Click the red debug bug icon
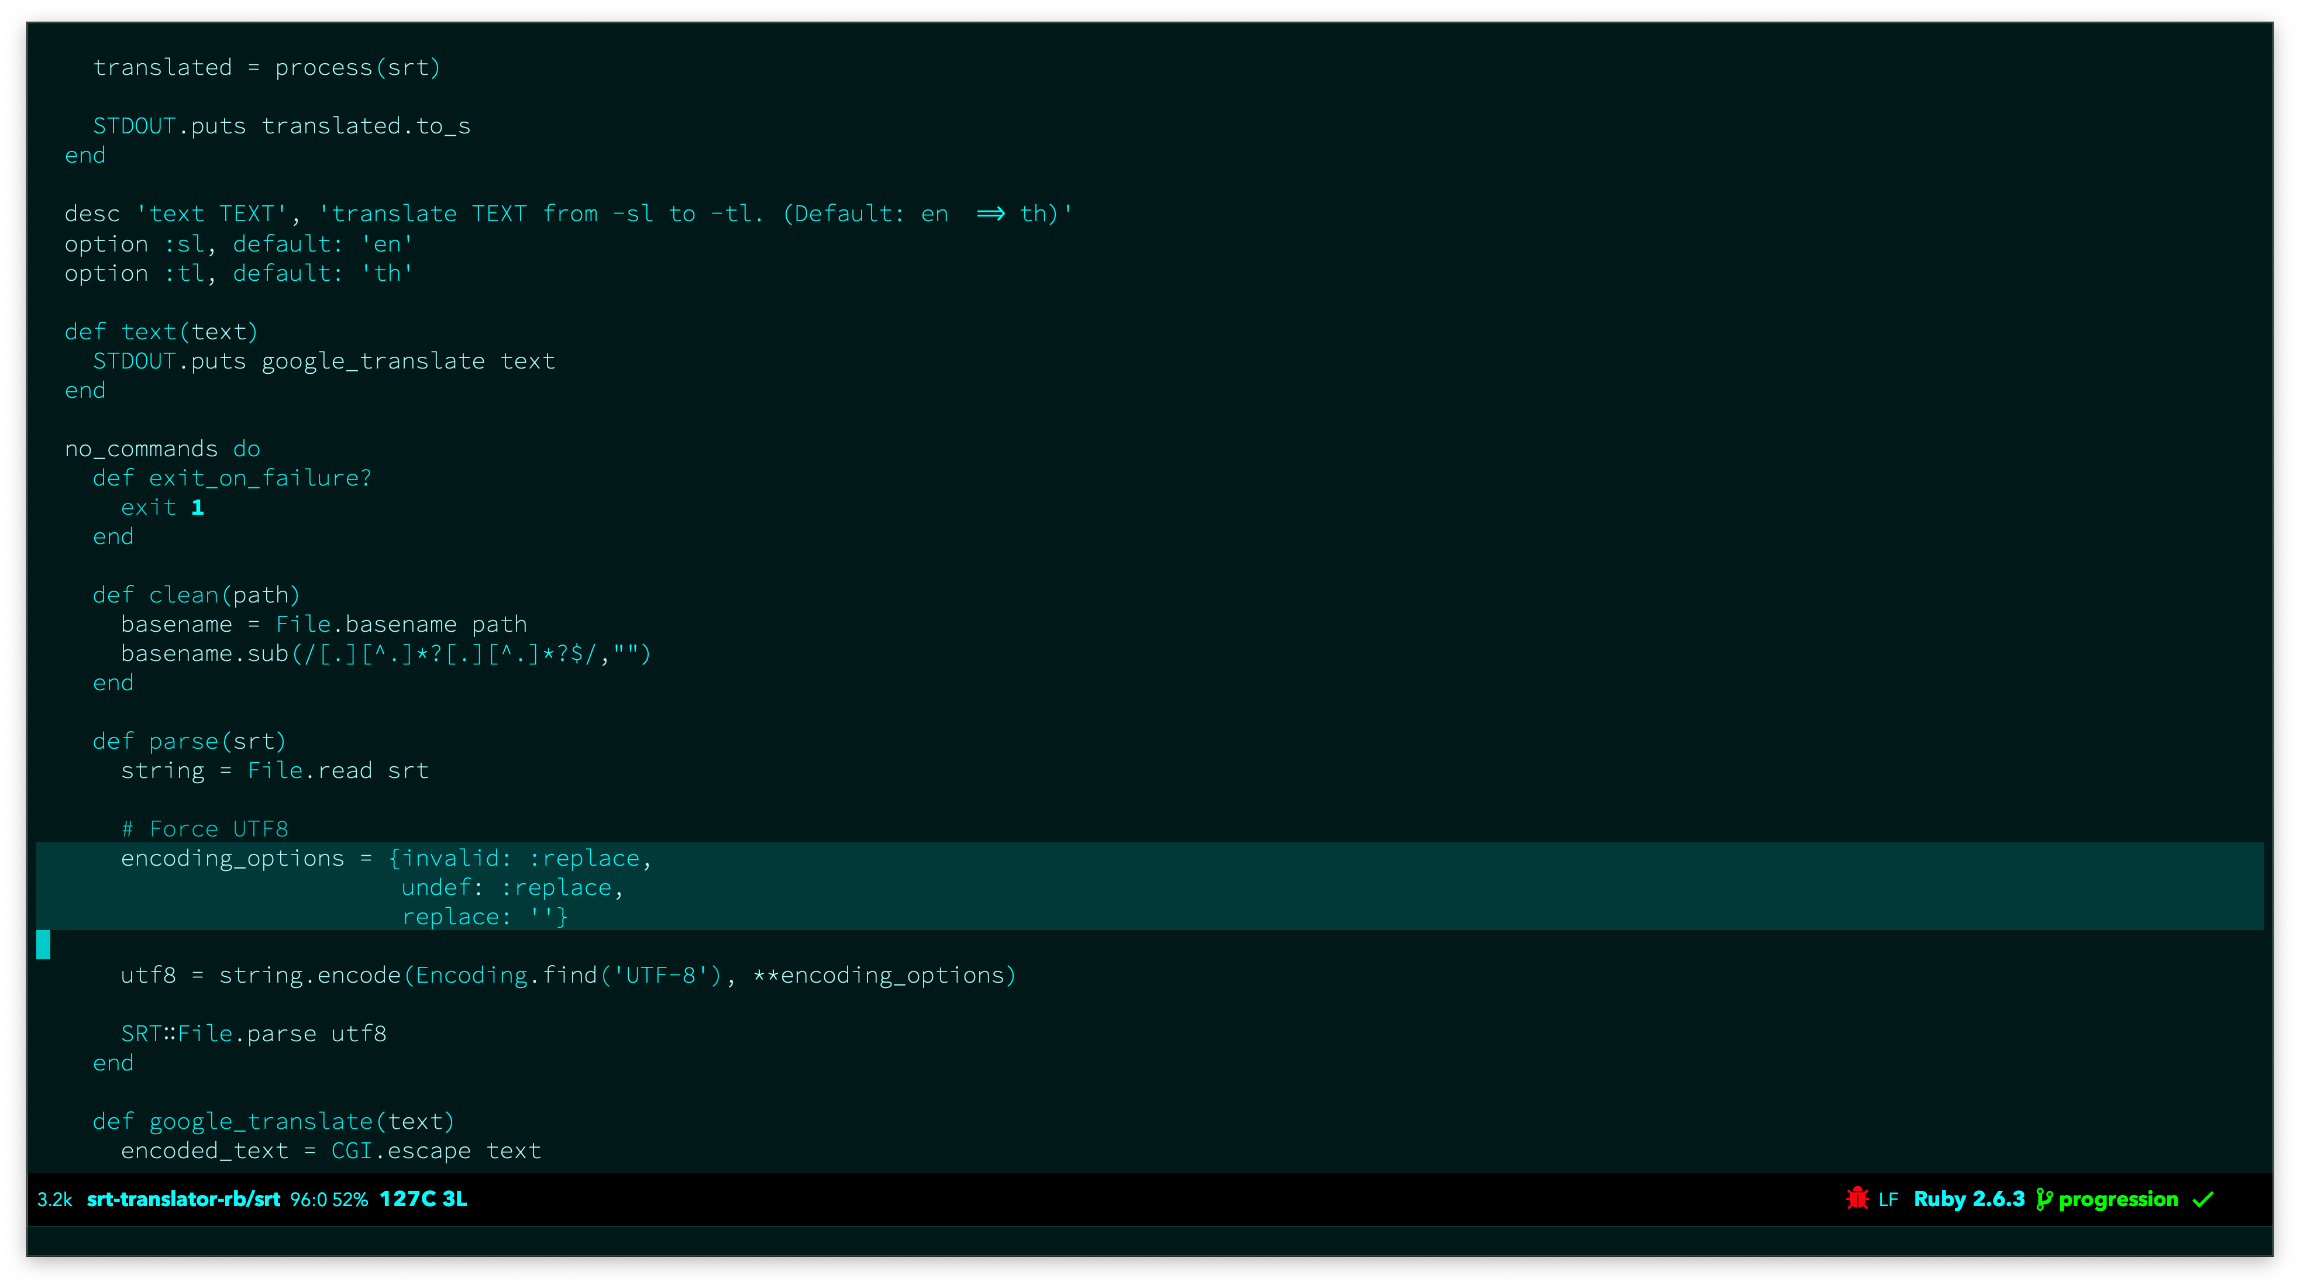This screenshot has height=1288, width=2300. click(x=1857, y=1199)
